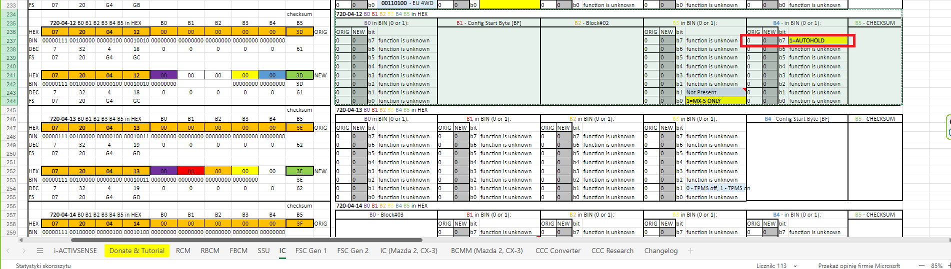Select row header 245

11,110
